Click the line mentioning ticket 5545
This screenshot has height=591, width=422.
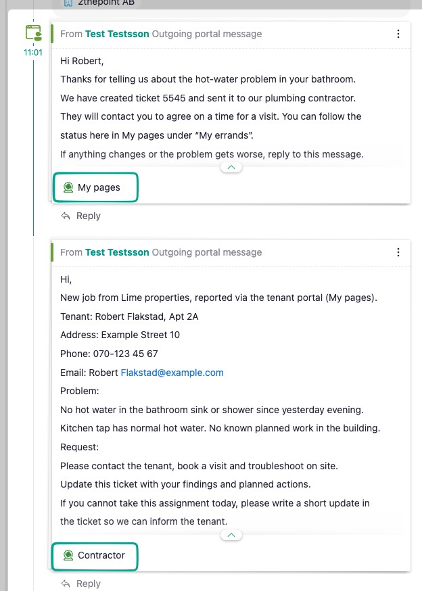pyautogui.click(x=212, y=99)
